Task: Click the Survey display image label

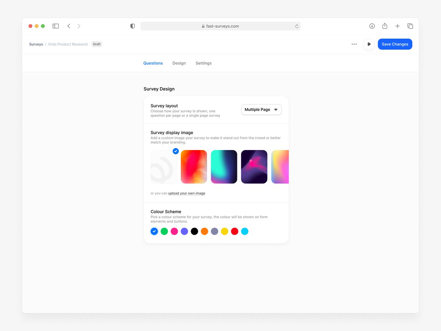Action: coord(172,133)
